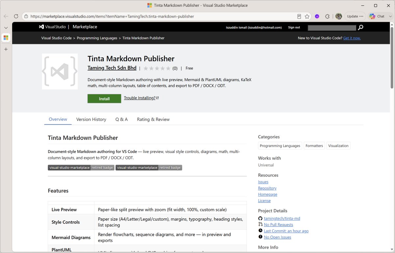This screenshot has height=253, width=395.
Task: Open the purple gear extension icon
Action: point(317,16)
